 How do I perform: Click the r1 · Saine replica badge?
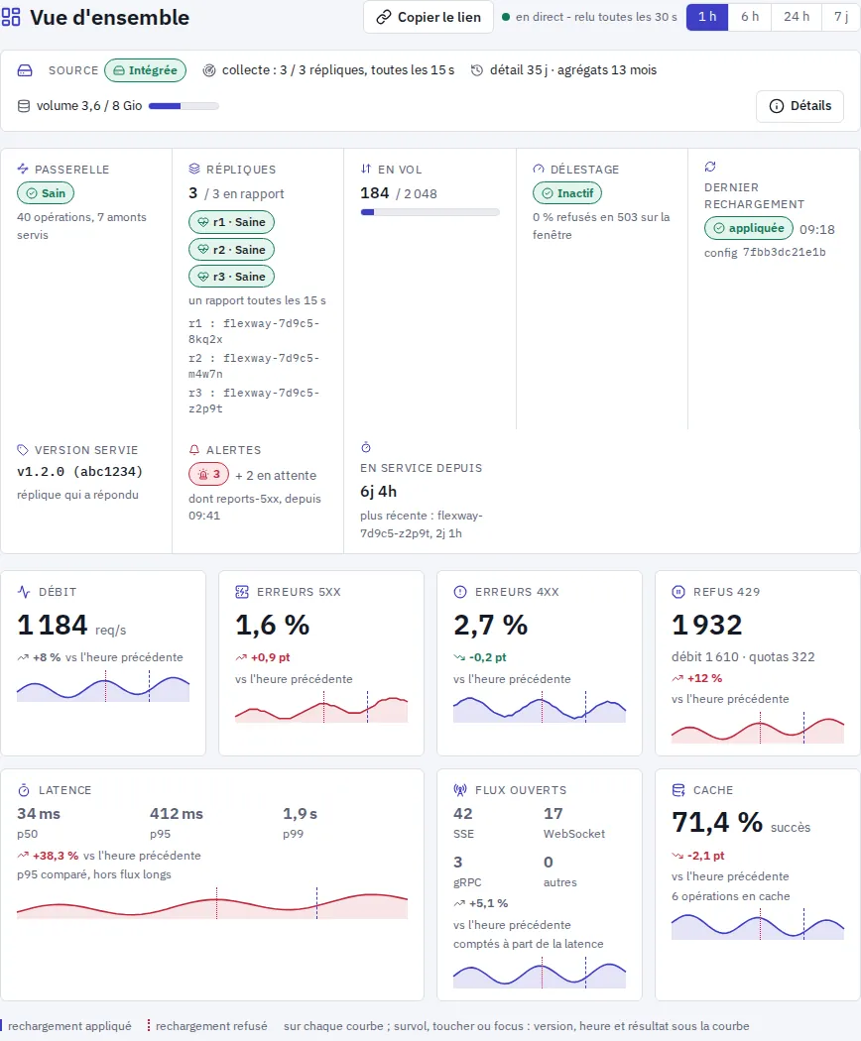231,222
